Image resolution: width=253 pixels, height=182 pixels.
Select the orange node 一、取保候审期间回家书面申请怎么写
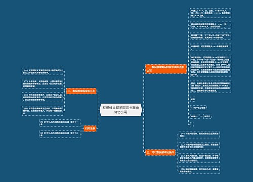pyautogui.click(x=166, y=69)
